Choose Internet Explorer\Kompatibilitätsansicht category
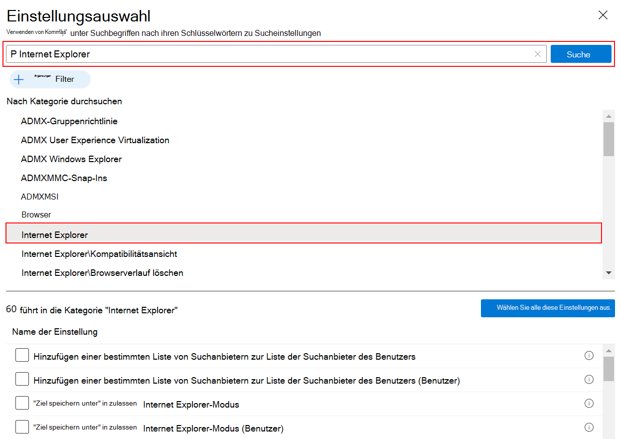The width and height of the screenshot is (621, 439). 99,254
